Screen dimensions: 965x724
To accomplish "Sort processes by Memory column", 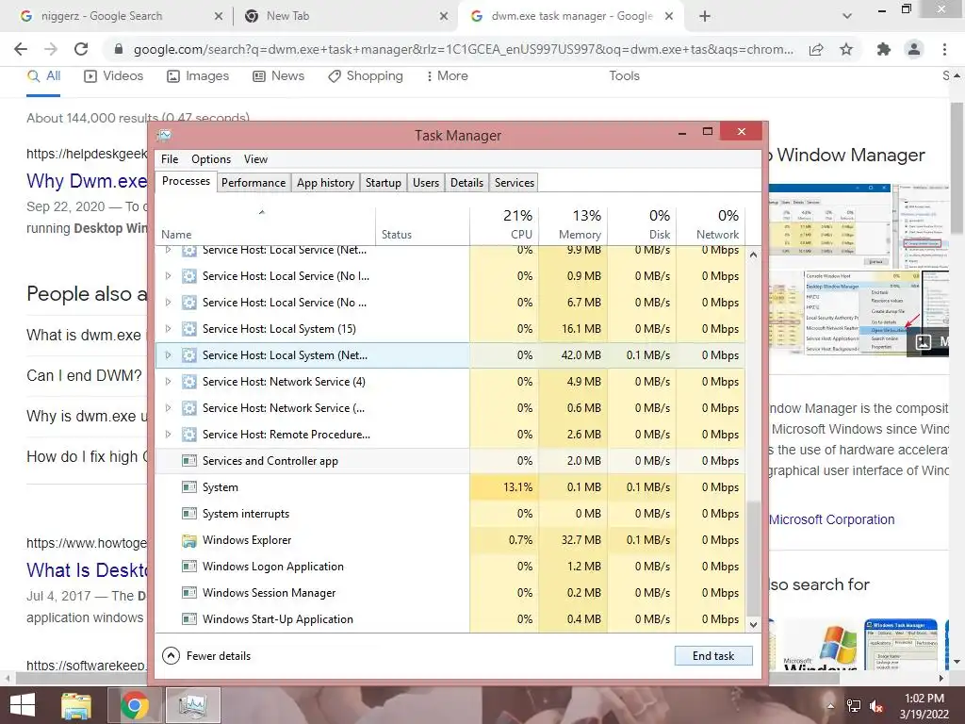I will tap(573, 224).
